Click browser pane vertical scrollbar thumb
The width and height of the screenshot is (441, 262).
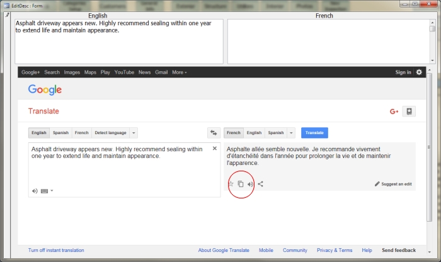pyautogui.click(x=429, y=147)
